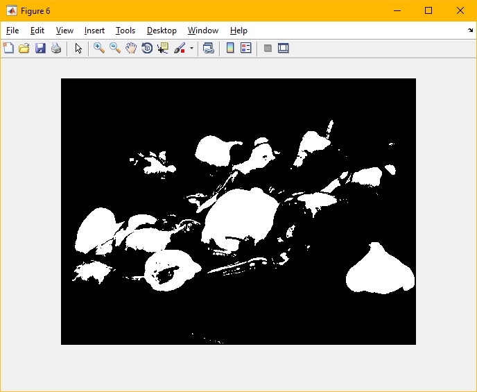Hide plot tools with the gray square icon

tap(268, 49)
